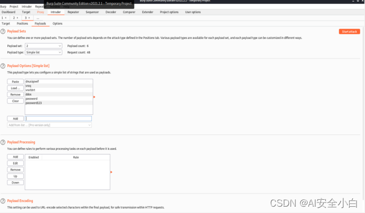Open the Project menu
The height and width of the screenshot is (213, 365).
[14, 6]
